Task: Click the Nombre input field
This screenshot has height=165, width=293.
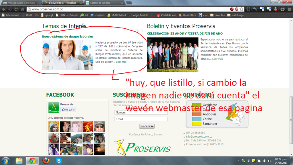Action: (x=141, y=112)
